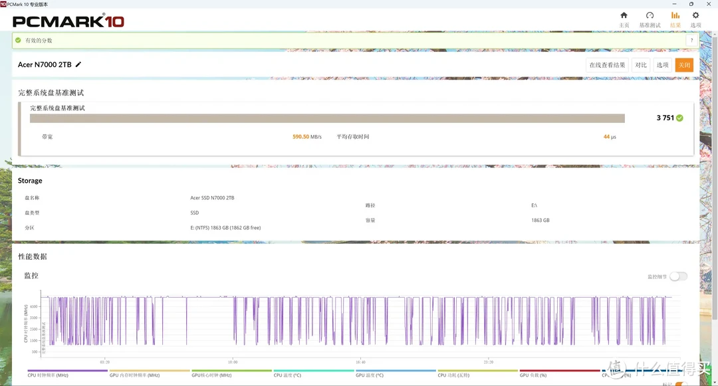Click the PCMARK 10 logo

pyautogui.click(x=68, y=21)
